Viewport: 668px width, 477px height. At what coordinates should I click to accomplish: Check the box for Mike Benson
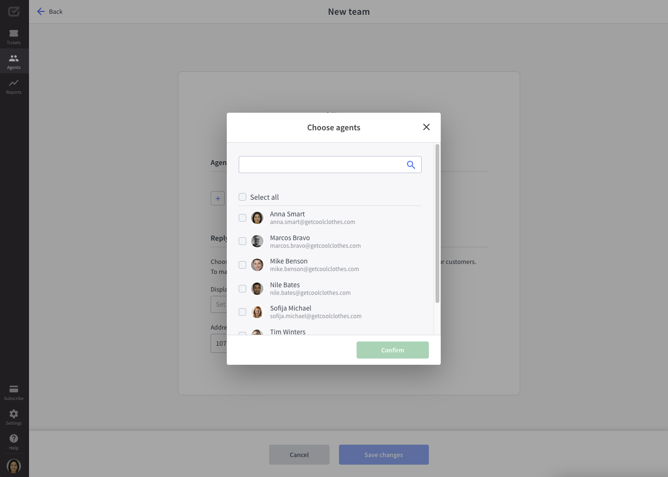pyautogui.click(x=242, y=265)
